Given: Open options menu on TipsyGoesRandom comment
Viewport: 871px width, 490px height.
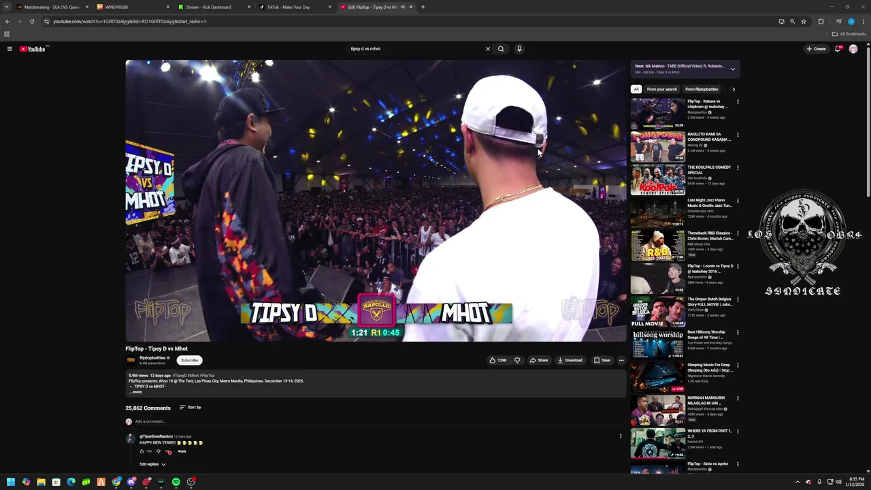Looking at the screenshot, I should pos(621,436).
